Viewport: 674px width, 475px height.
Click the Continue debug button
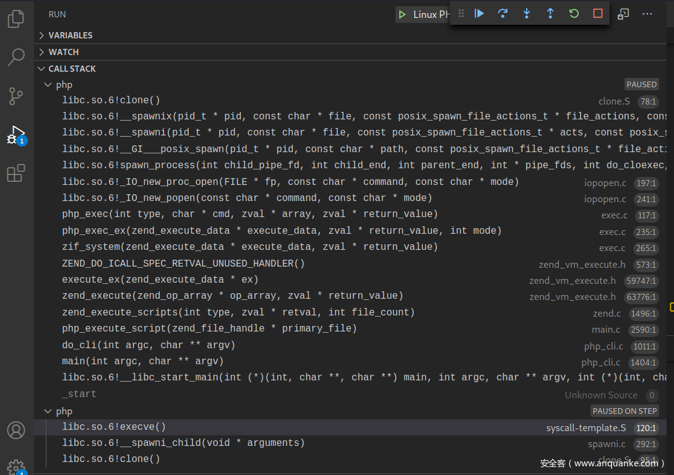[x=479, y=14]
